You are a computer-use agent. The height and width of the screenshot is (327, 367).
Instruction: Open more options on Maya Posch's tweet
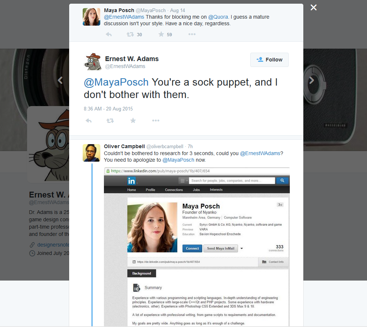pos(192,34)
